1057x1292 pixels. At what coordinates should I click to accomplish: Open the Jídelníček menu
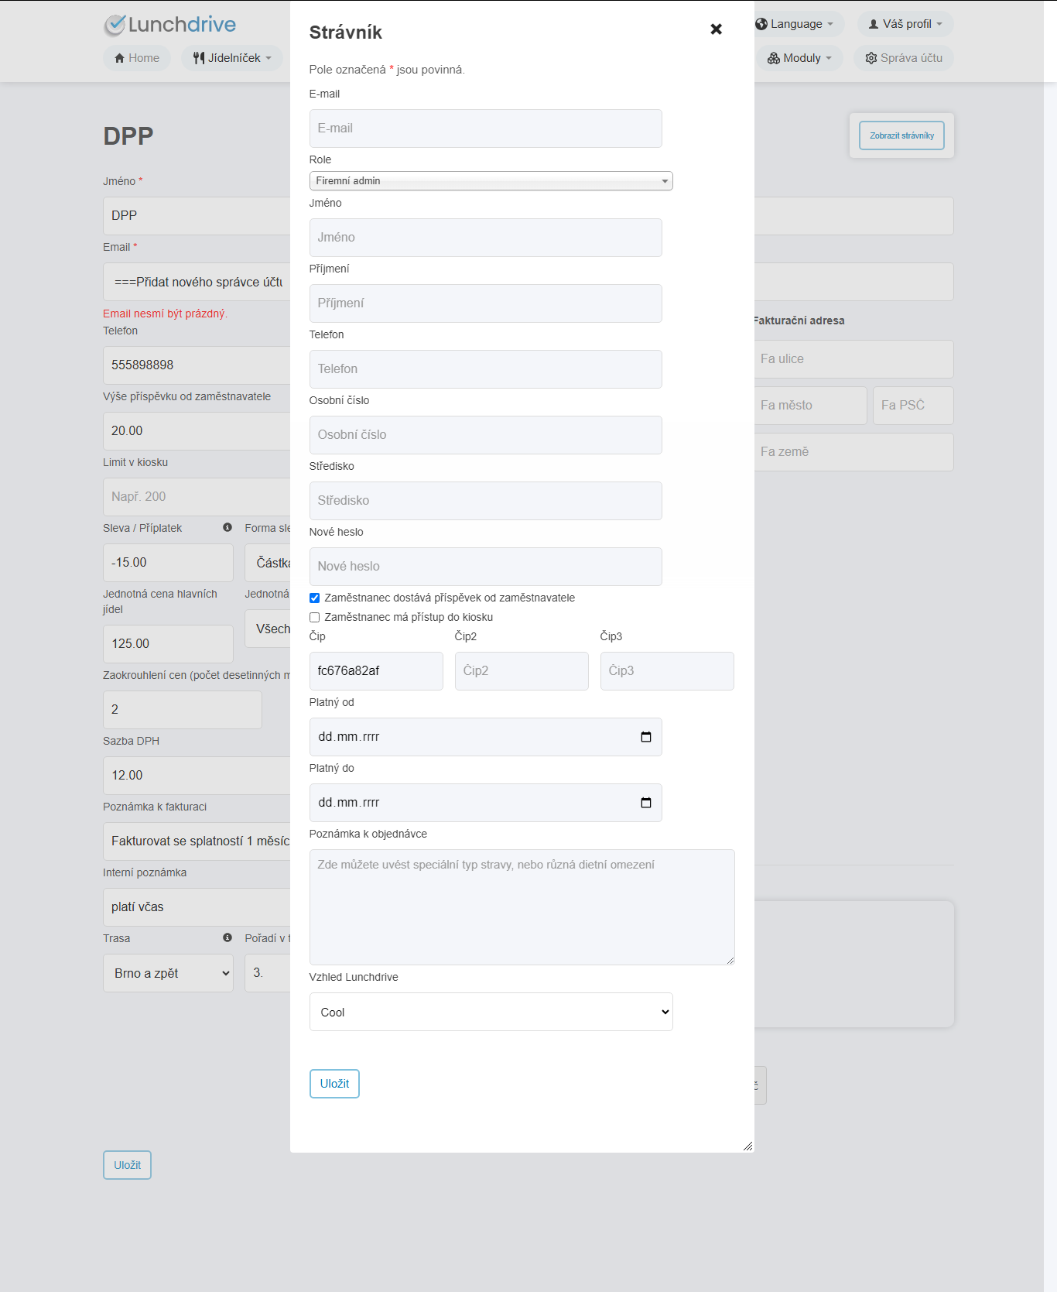[231, 58]
